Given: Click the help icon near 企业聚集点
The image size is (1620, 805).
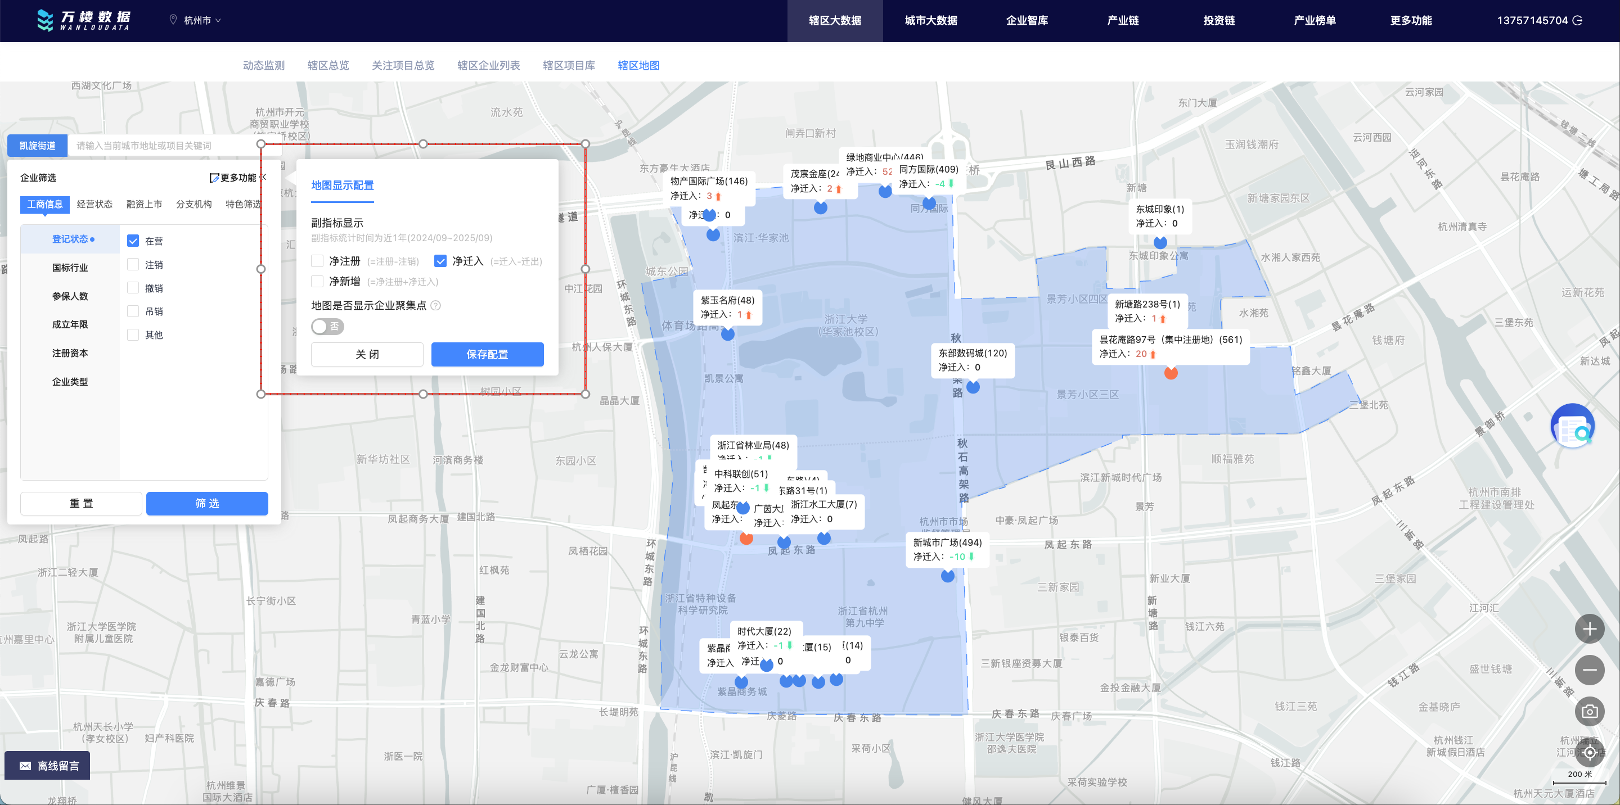Looking at the screenshot, I should pyautogui.click(x=435, y=305).
